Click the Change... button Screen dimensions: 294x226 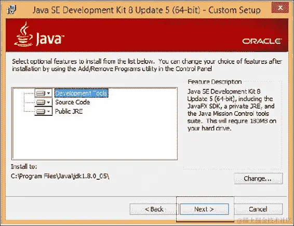pyautogui.click(x=258, y=179)
